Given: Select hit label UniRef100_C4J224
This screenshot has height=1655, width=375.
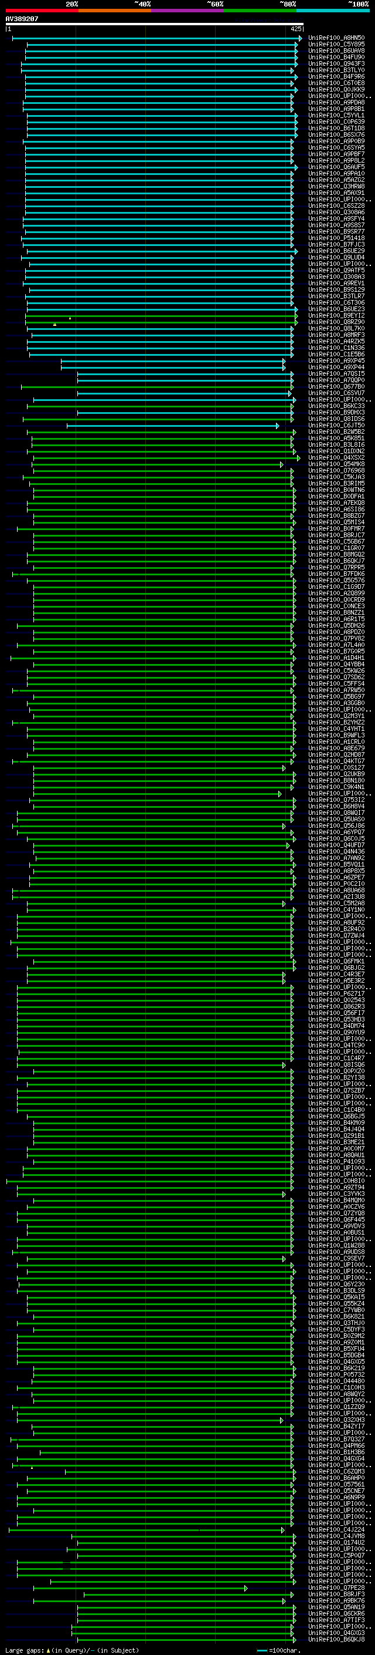Looking at the screenshot, I should (336, 1530).
